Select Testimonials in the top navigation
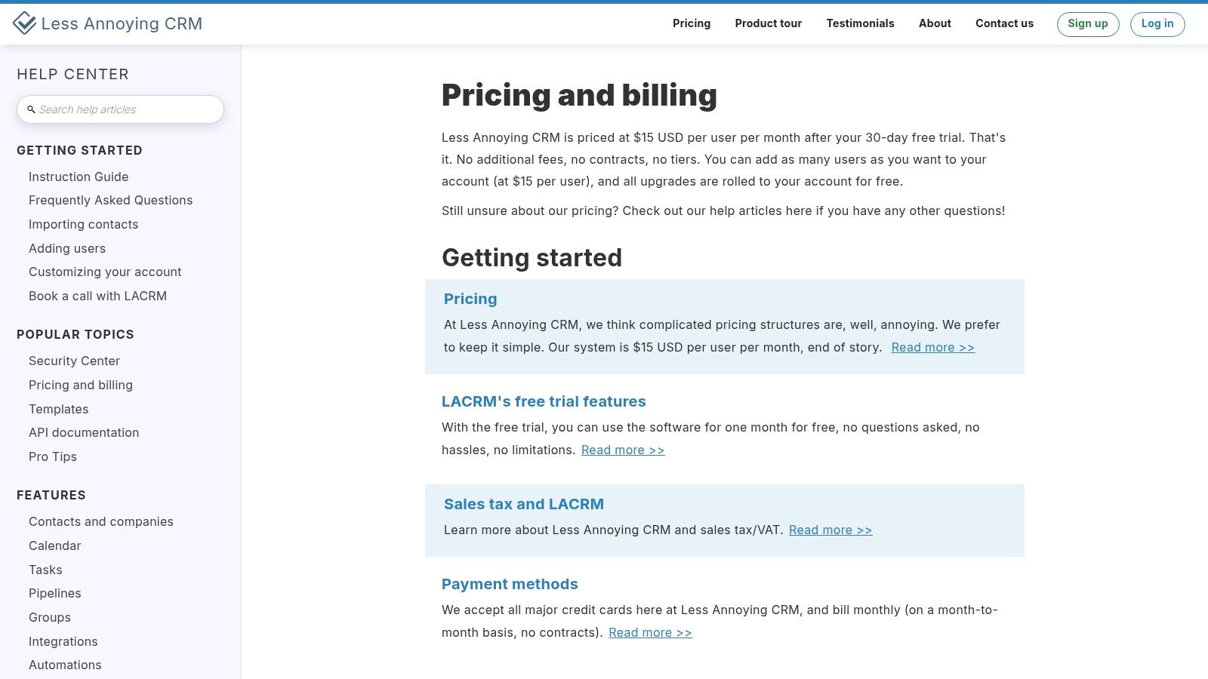 click(x=860, y=23)
